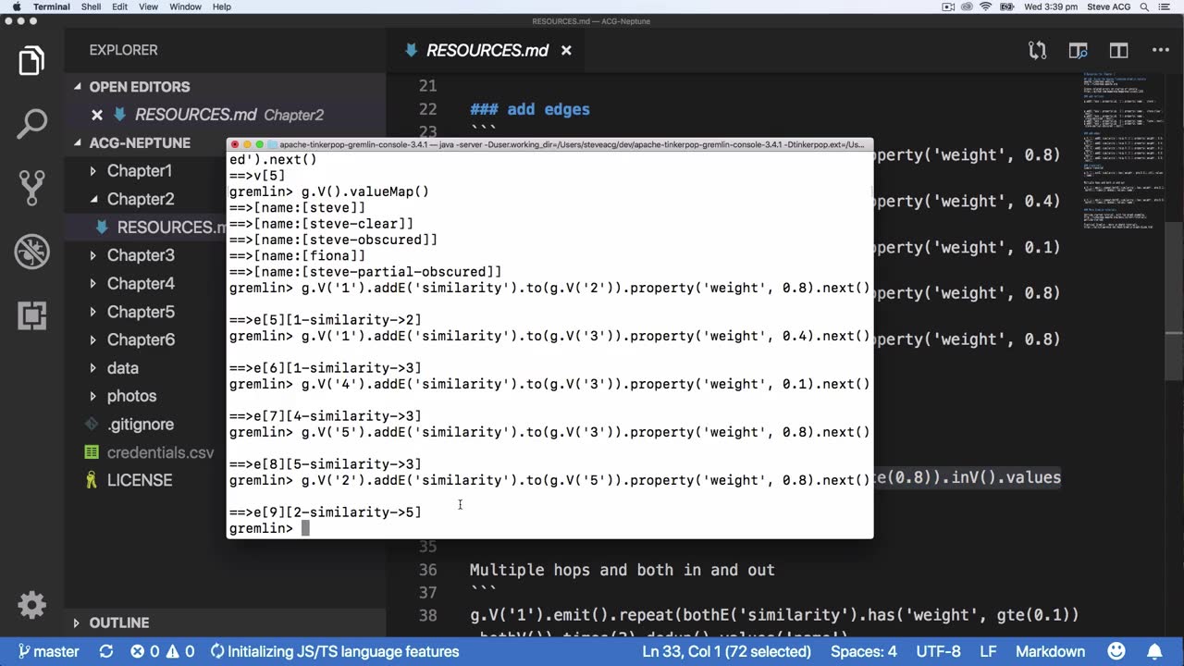Click the Wi-Fi icon in menu bar
This screenshot has height=666, width=1184.
986,6
